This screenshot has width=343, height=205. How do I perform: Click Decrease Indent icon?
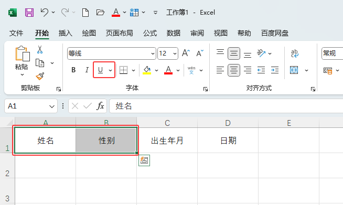click(x=261, y=70)
